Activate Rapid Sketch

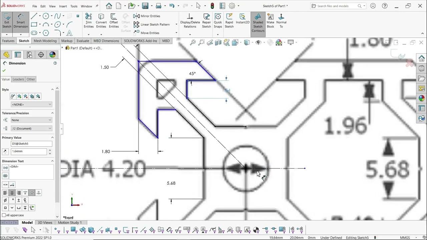click(x=229, y=21)
